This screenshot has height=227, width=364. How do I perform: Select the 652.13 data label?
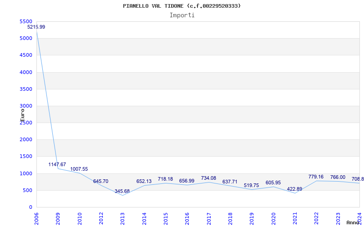(144, 181)
